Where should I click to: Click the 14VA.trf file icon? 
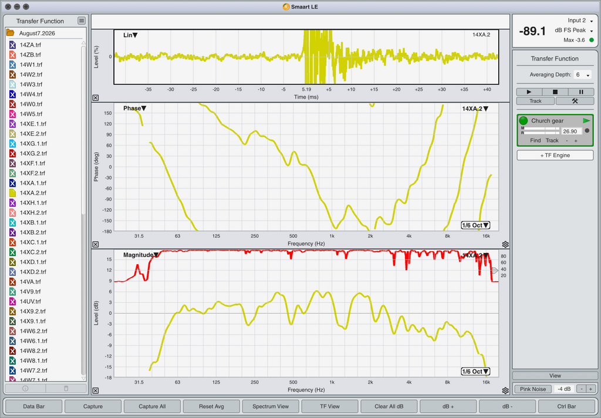(12, 281)
